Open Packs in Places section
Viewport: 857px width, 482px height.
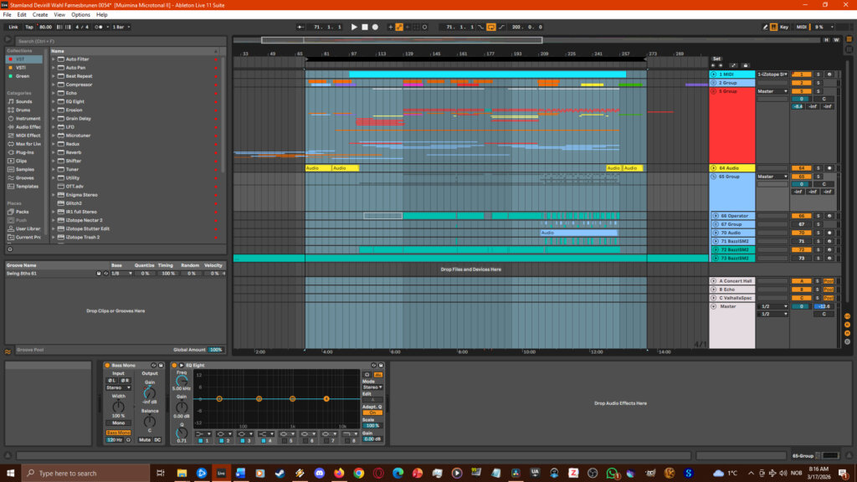click(x=22, y=212)
